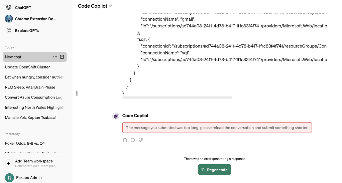Click the Code Copilot robot avatar
The image size is (342, 183).
point(116,116)
